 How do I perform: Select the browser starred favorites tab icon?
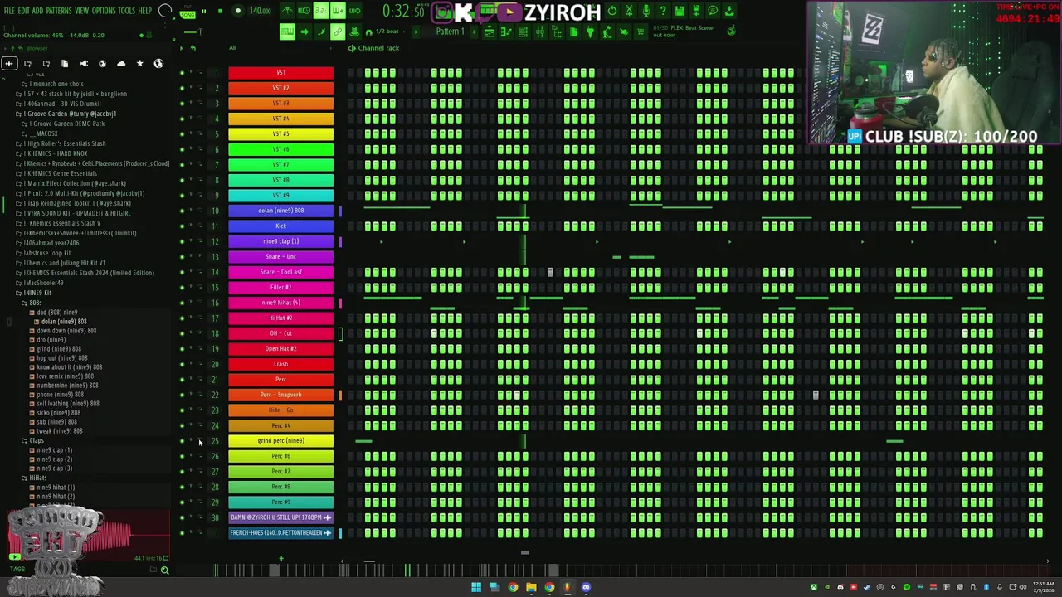pos(139,63)
